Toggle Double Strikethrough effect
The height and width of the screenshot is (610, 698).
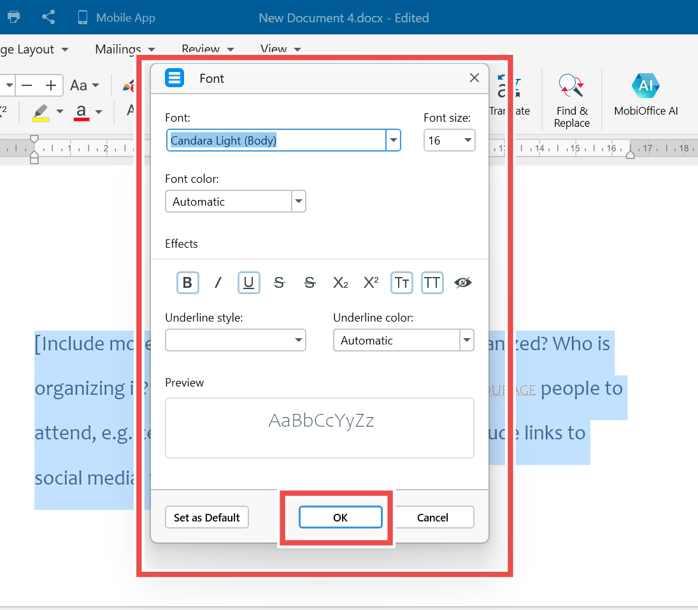[x=310, y=283]
